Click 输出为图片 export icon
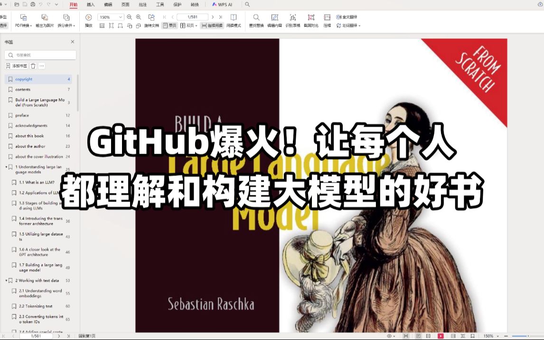 (45, 21)
